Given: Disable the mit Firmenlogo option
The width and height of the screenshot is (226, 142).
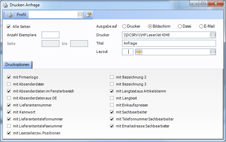Looking at the screenshot, I should [9, 77].
